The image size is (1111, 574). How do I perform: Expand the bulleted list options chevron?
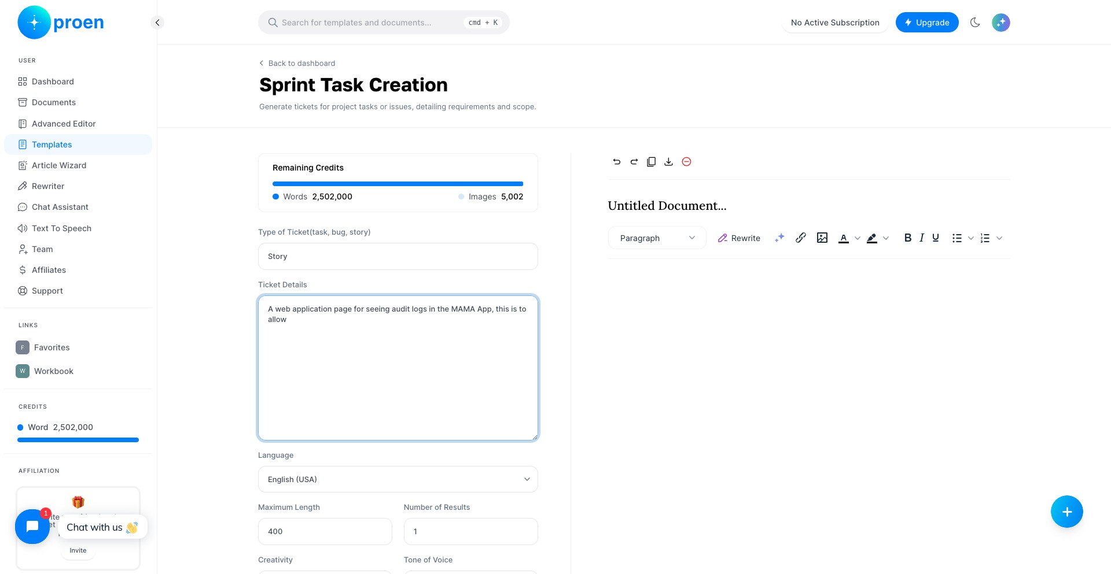(x=971, y=238)
